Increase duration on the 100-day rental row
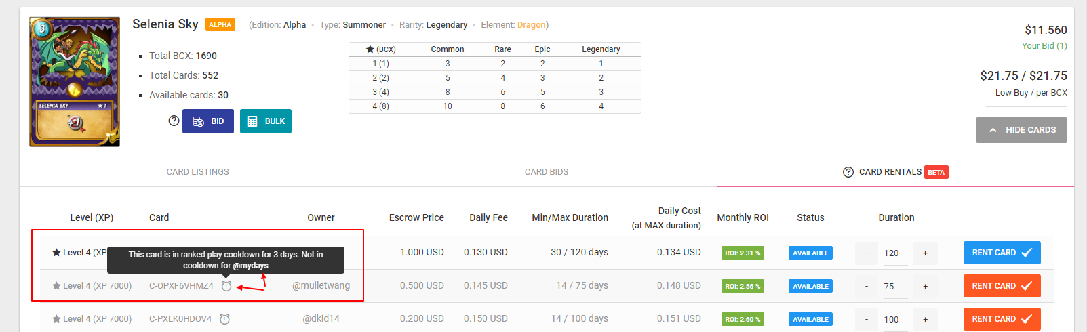 tap(925, 320)
